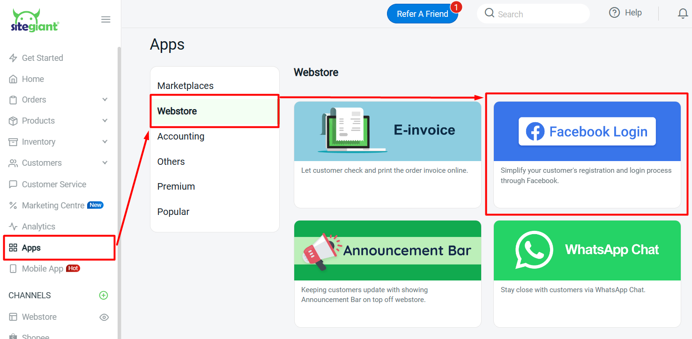This screenshot has width=692, height=339.
Task: Select Webstore category in Apps list
Action: 215,111
